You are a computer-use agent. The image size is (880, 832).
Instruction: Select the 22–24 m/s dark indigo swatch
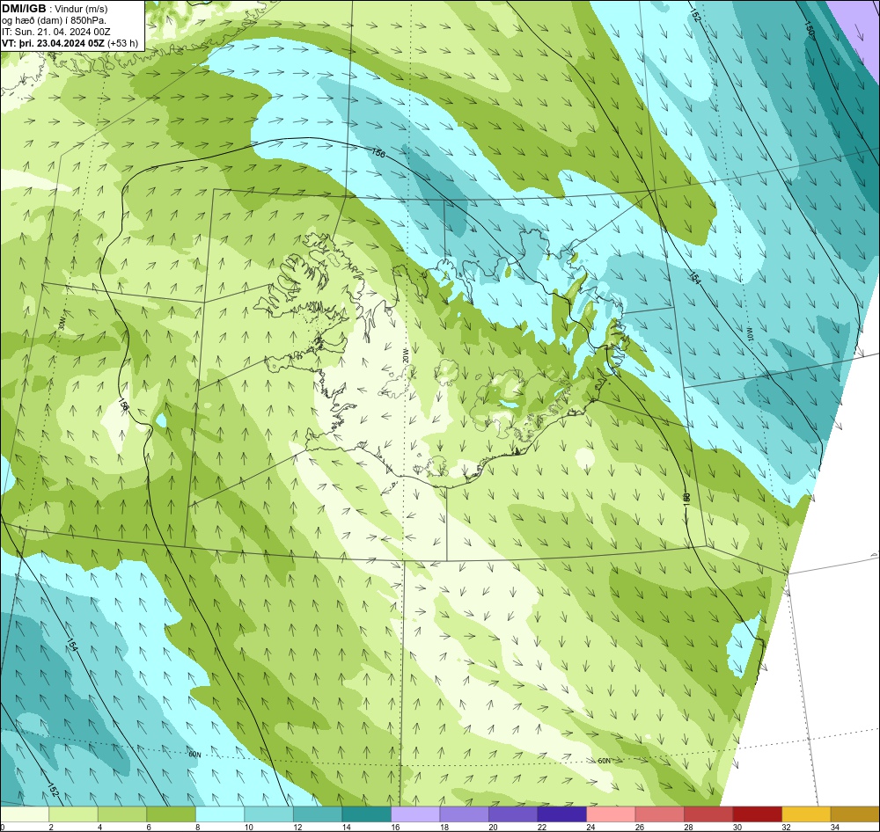tap(561, 814)
